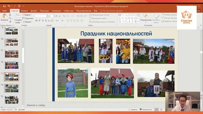Toggle the Comments (Примечания) pane in status bar
The image size is (203, 114).
(x=146, y=110)
